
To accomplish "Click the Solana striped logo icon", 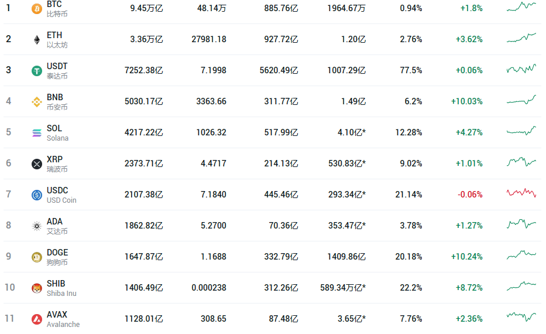I will tap(36, 133).
